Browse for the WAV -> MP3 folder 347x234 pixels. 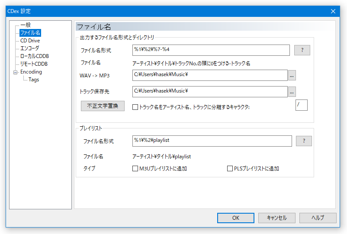[292, 75]
